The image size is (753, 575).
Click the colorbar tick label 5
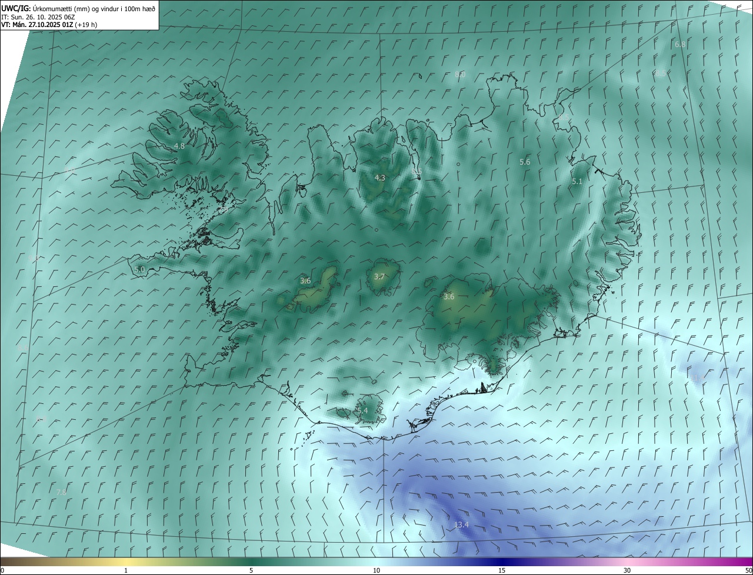click(251, 570)
